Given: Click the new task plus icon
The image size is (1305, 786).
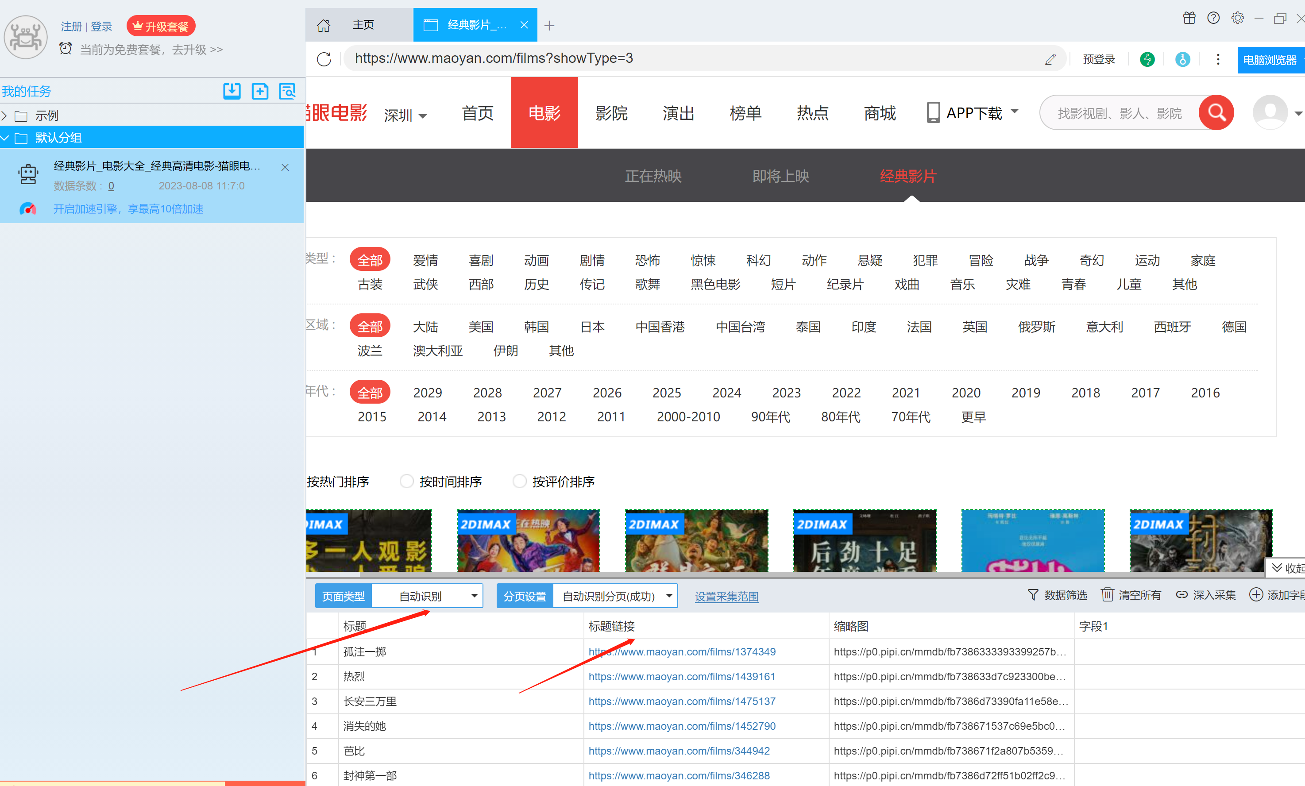Looking at the screenshot, I should (259, 91).
